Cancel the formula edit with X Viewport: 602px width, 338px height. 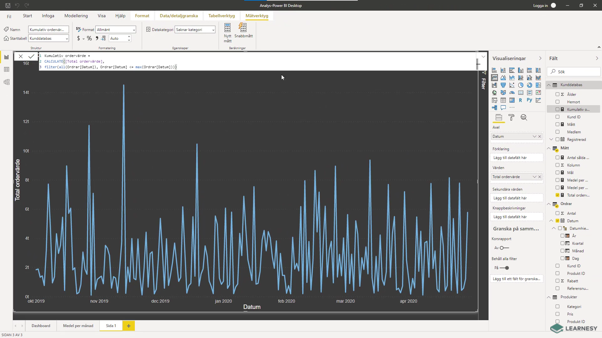tap(21, 56)
